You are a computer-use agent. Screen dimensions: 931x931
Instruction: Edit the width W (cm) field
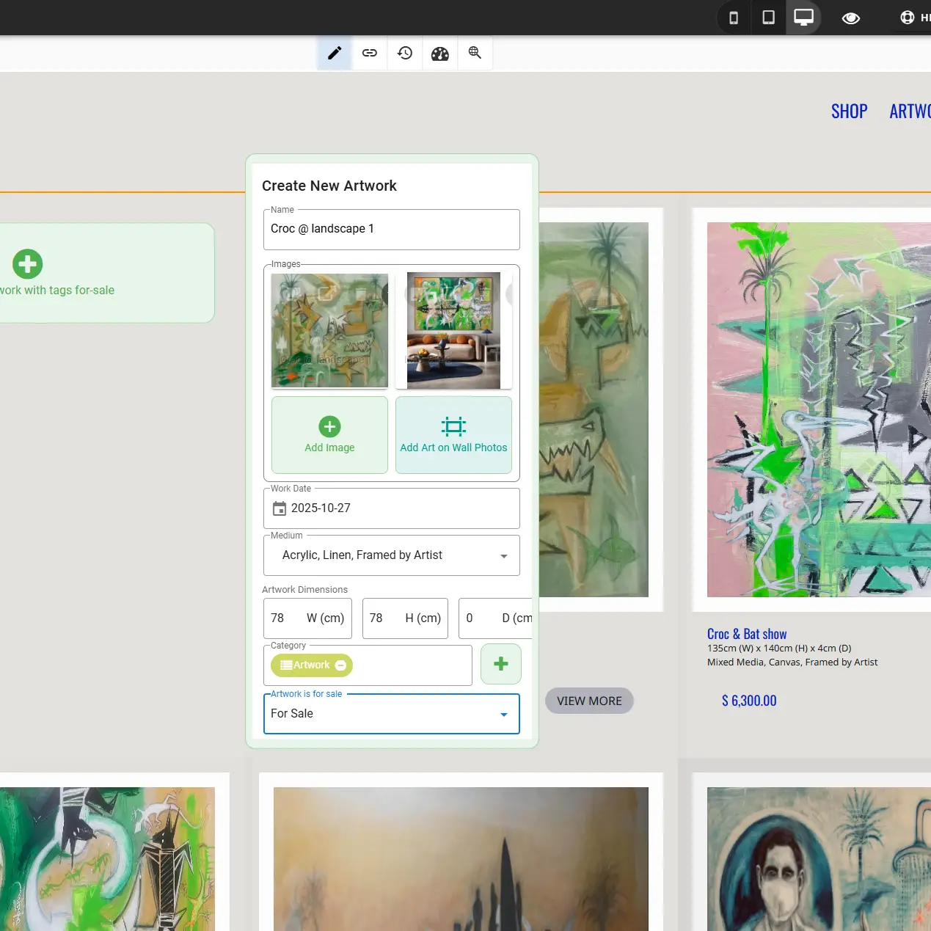click(x=308, y=618)
